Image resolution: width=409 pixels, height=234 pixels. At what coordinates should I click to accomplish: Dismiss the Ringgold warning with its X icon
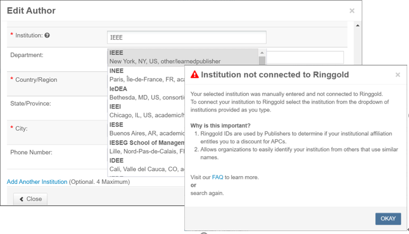click(x=398, y=75)
